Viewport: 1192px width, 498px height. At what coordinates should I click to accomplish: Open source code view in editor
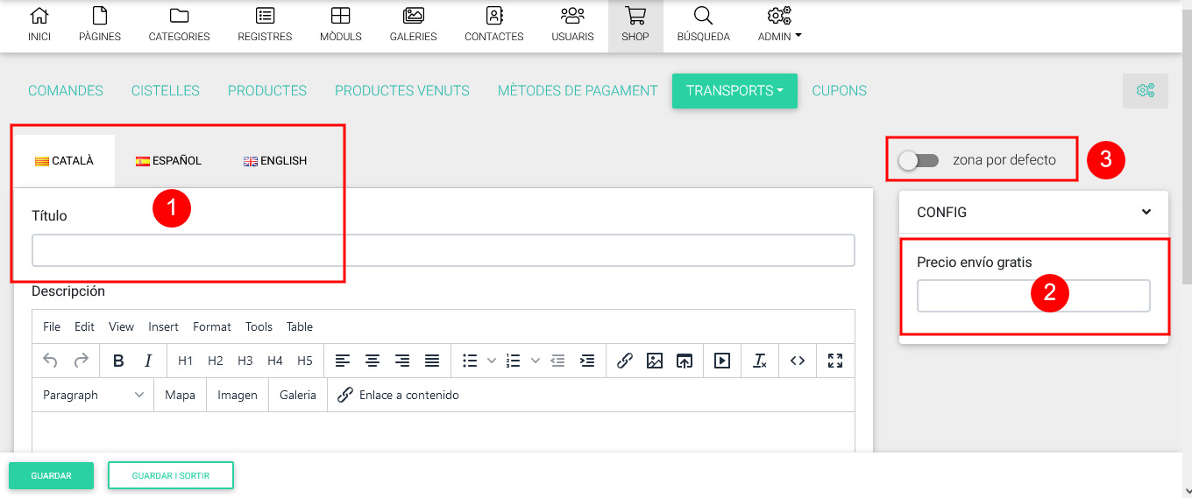point(797,361)
